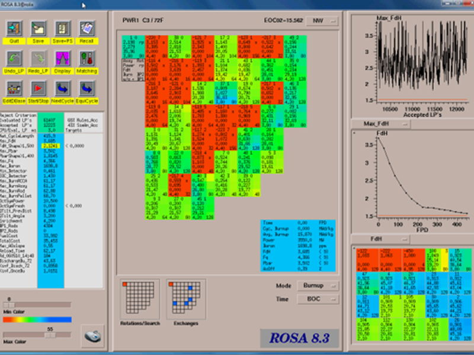Viewport: 474px width, 355px height.
Task: Click the SimAn_Acc percentage text
Action: click(x=82, y=125)
